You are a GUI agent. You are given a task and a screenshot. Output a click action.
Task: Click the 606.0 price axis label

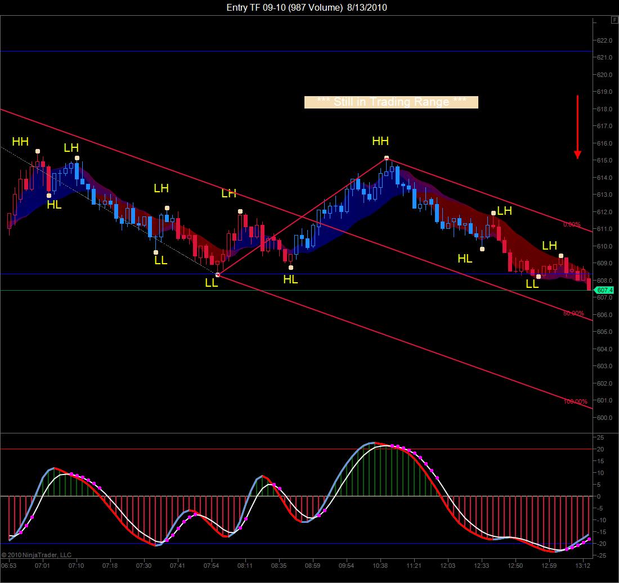coord(604,315)
